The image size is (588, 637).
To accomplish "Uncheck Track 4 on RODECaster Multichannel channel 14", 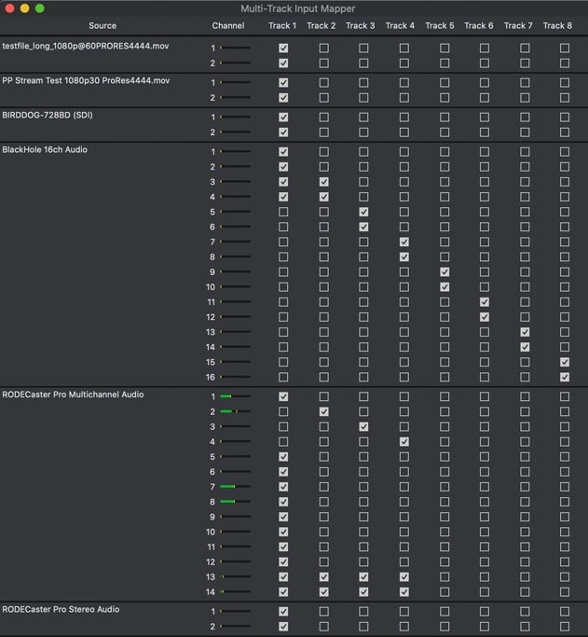I will (403, 591).
